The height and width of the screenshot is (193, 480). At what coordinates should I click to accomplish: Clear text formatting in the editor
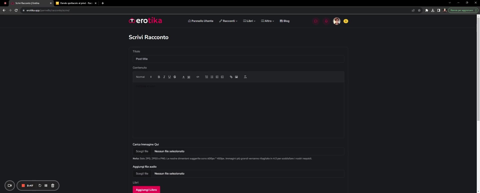coord(245,77)
